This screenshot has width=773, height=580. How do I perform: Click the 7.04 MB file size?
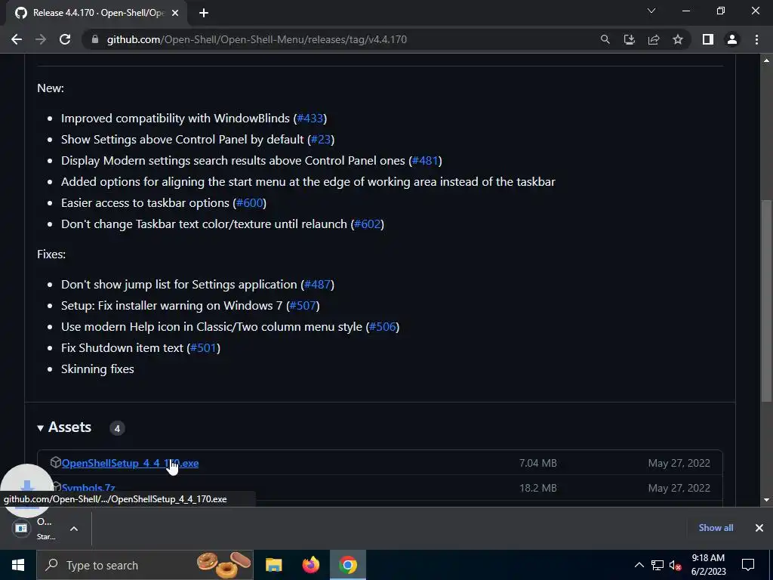[537, 463]
